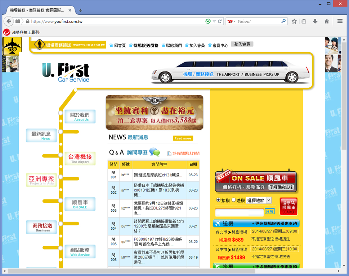Open 網站服務 Web Service section
The image size is (349, 276).
pyautogui.click(x=80, y=252)
